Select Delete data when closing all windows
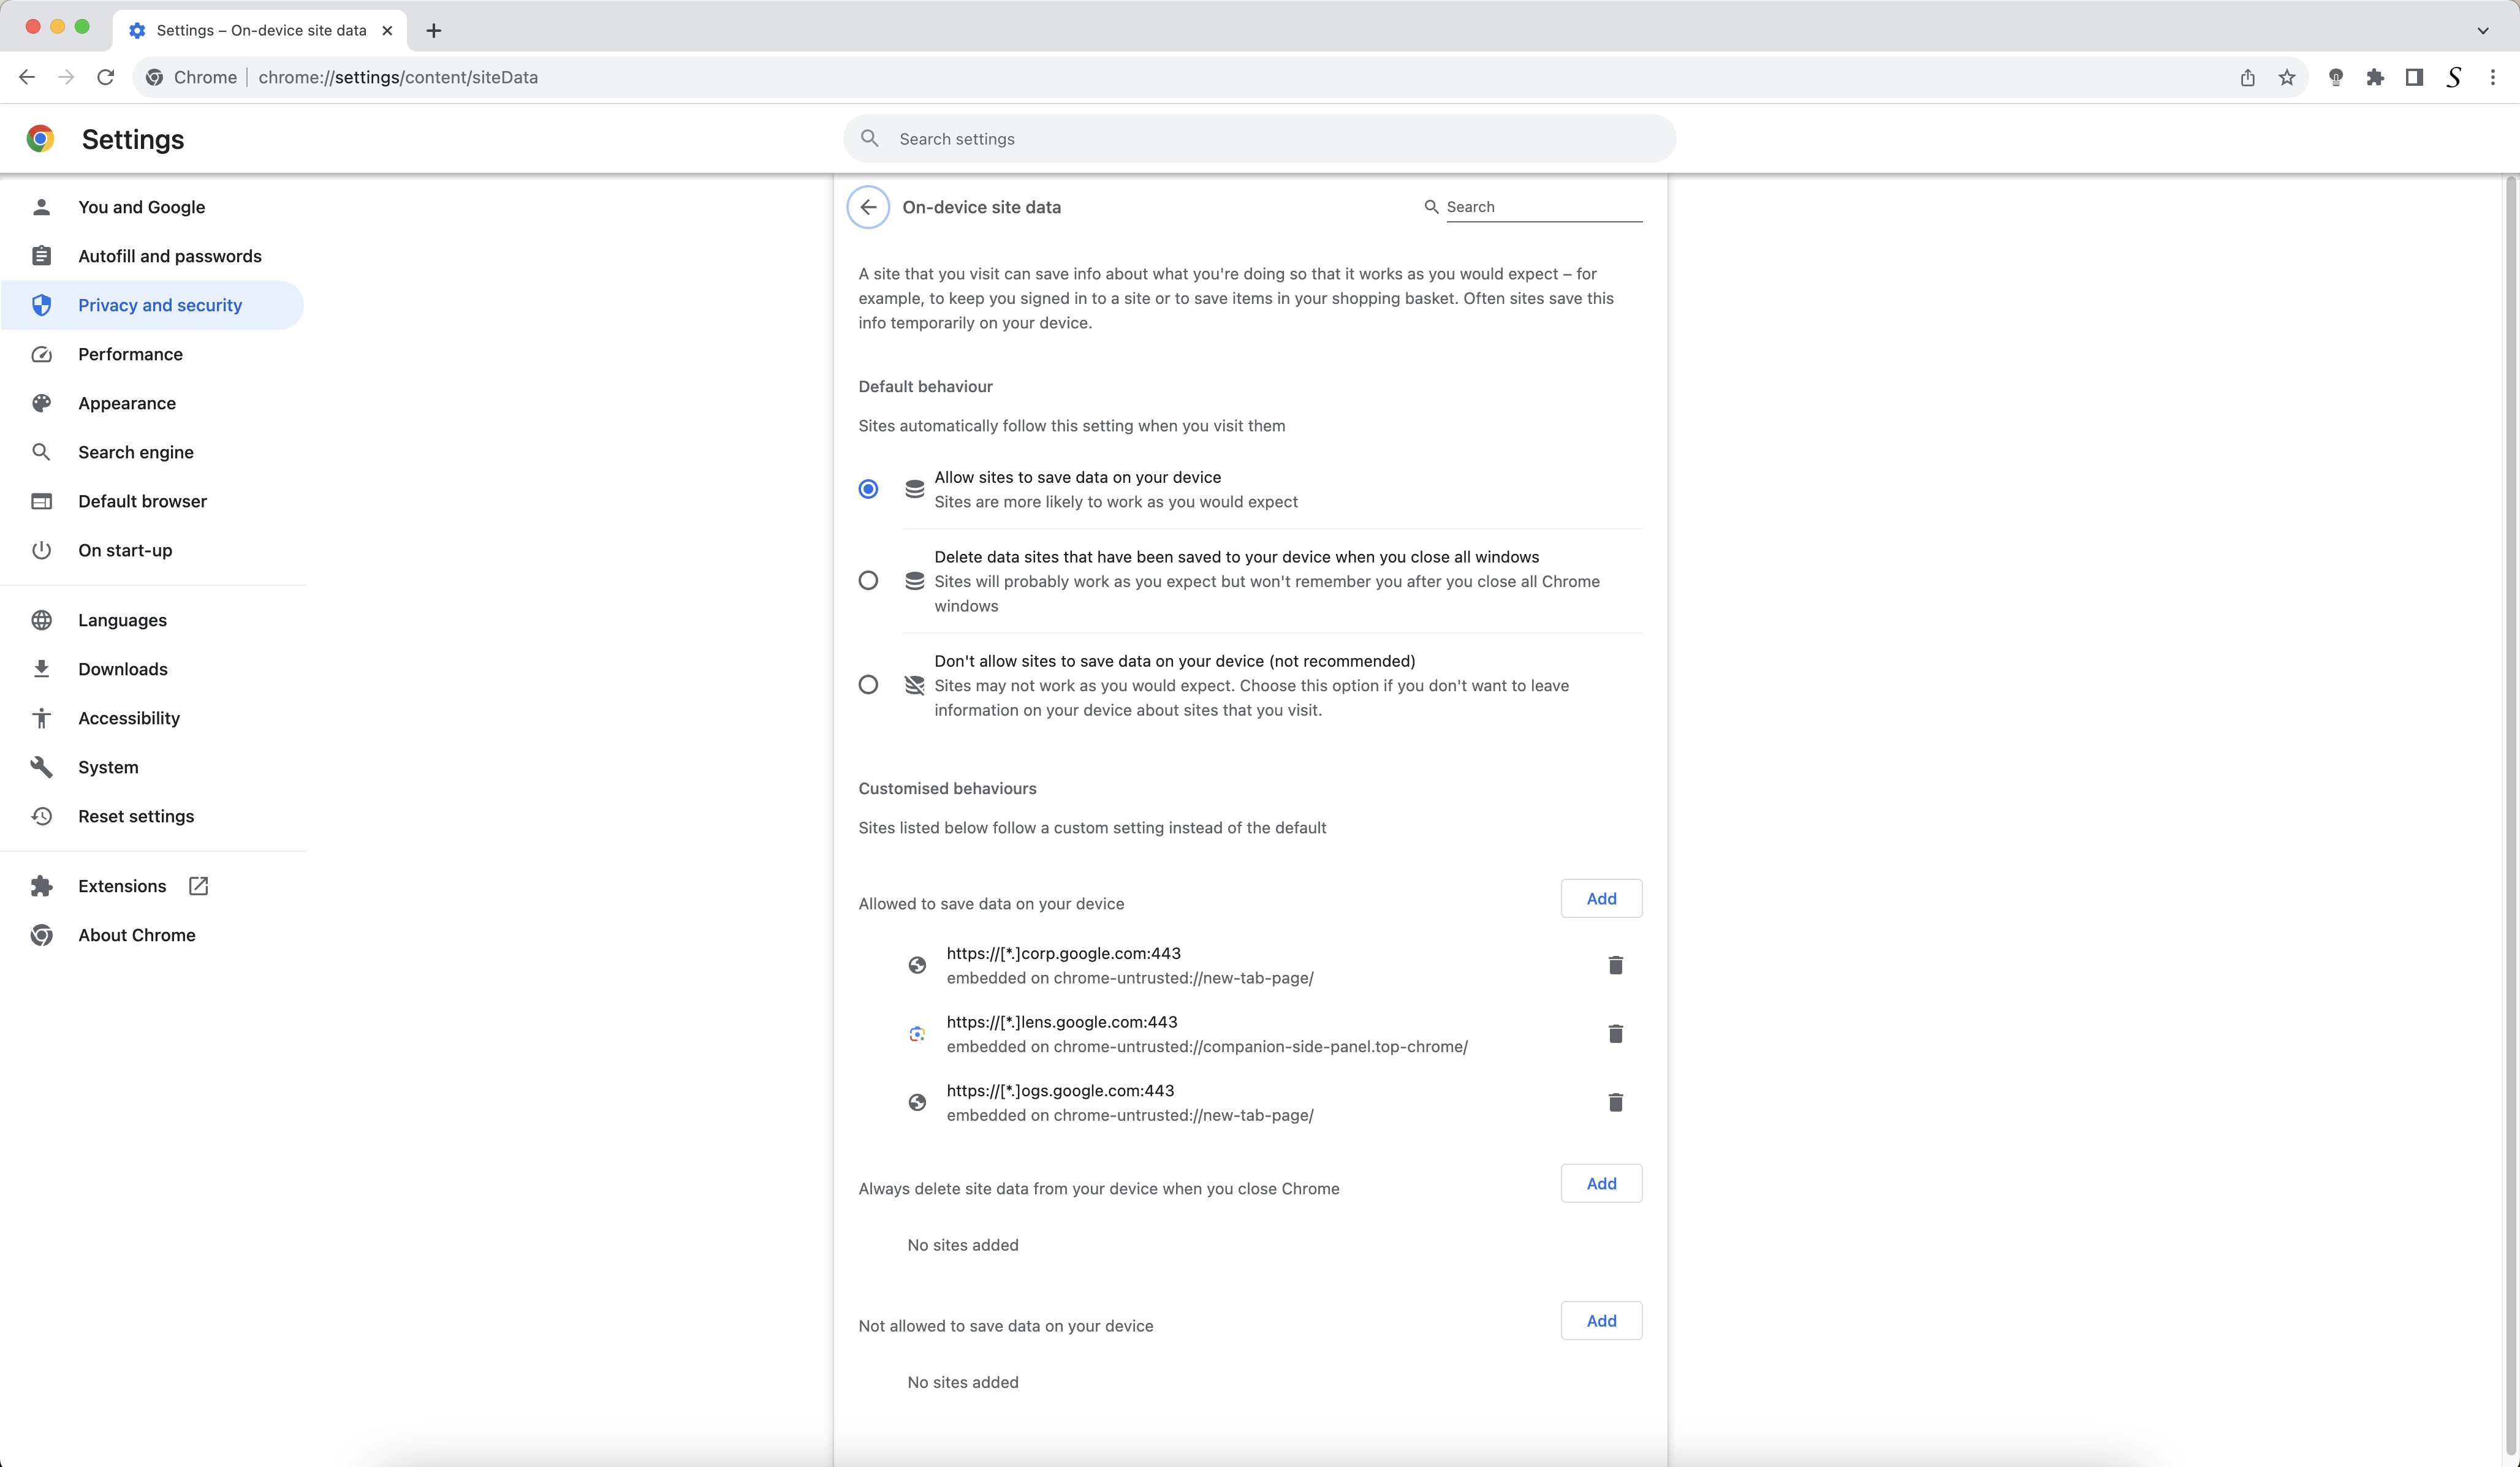Image resolution: width=2520 pixels, height=1467 pixels. tap(868, 581)
